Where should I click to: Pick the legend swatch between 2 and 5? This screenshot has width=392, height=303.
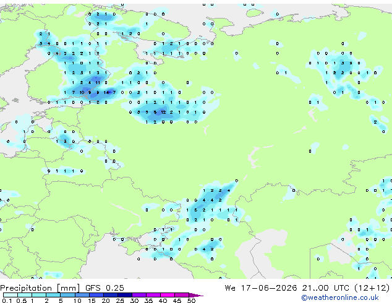pyautogui.click(x=53, y=295)
